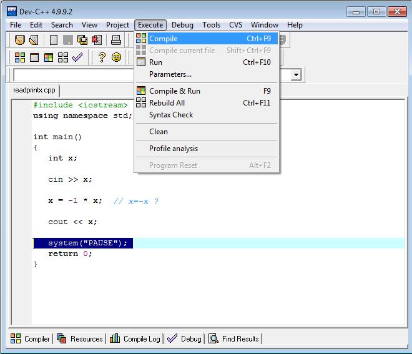
Task: Click the Compile & Run menu icon
Action: 141,91
